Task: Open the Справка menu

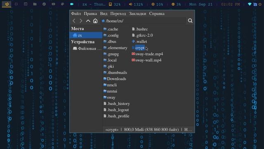Action: (157, 14)
